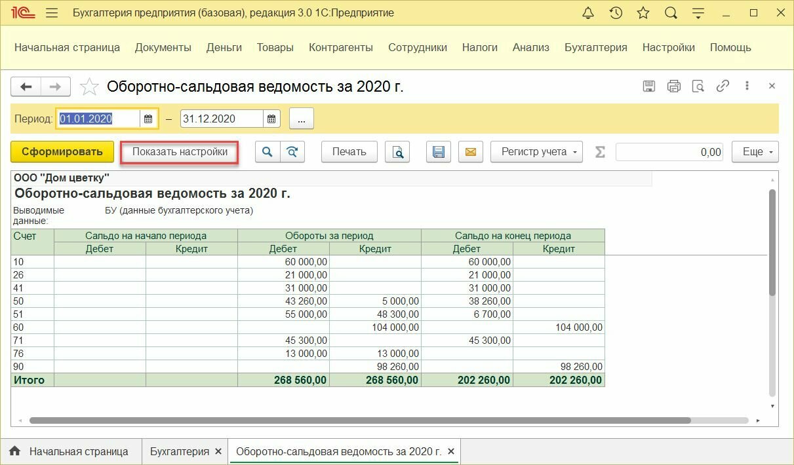This screenshot has width=794, height=465.
Task: Click the sigma sum icon
Action: (600, 152)
